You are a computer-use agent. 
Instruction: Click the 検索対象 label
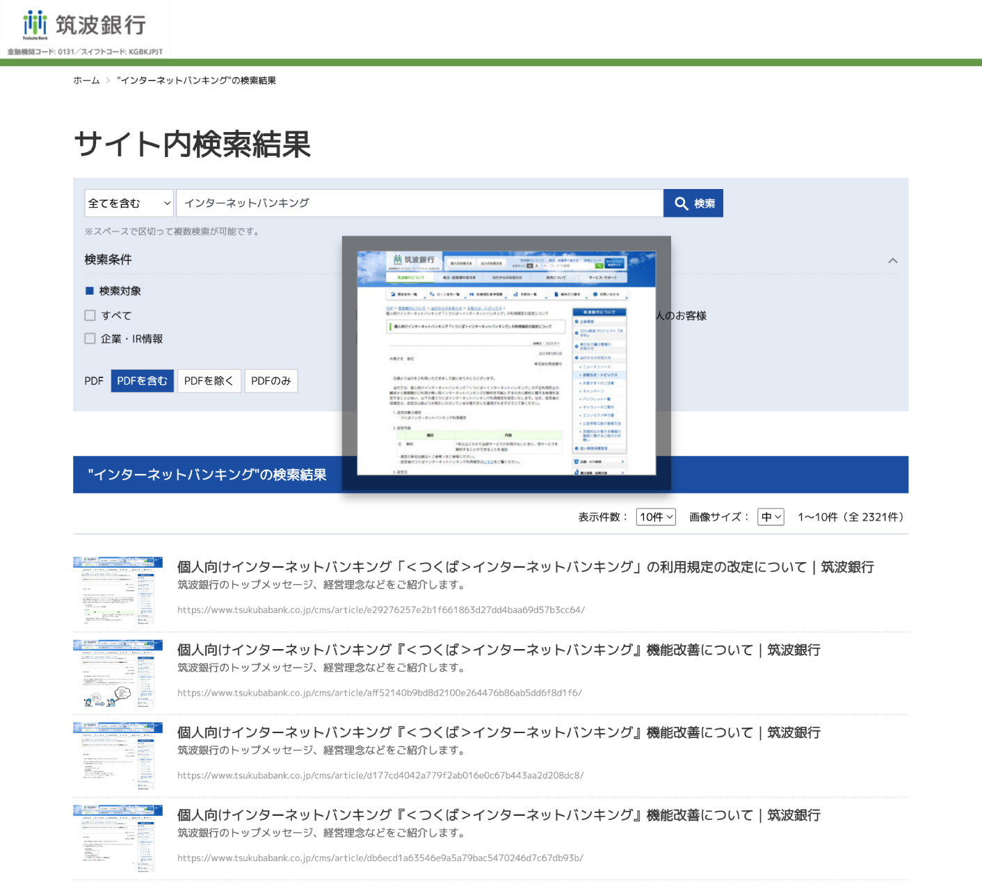tap(120, 291)
